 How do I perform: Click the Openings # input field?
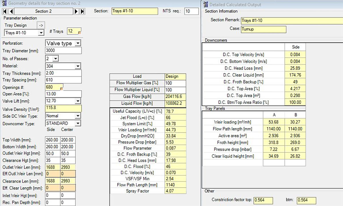click(54, 87)
